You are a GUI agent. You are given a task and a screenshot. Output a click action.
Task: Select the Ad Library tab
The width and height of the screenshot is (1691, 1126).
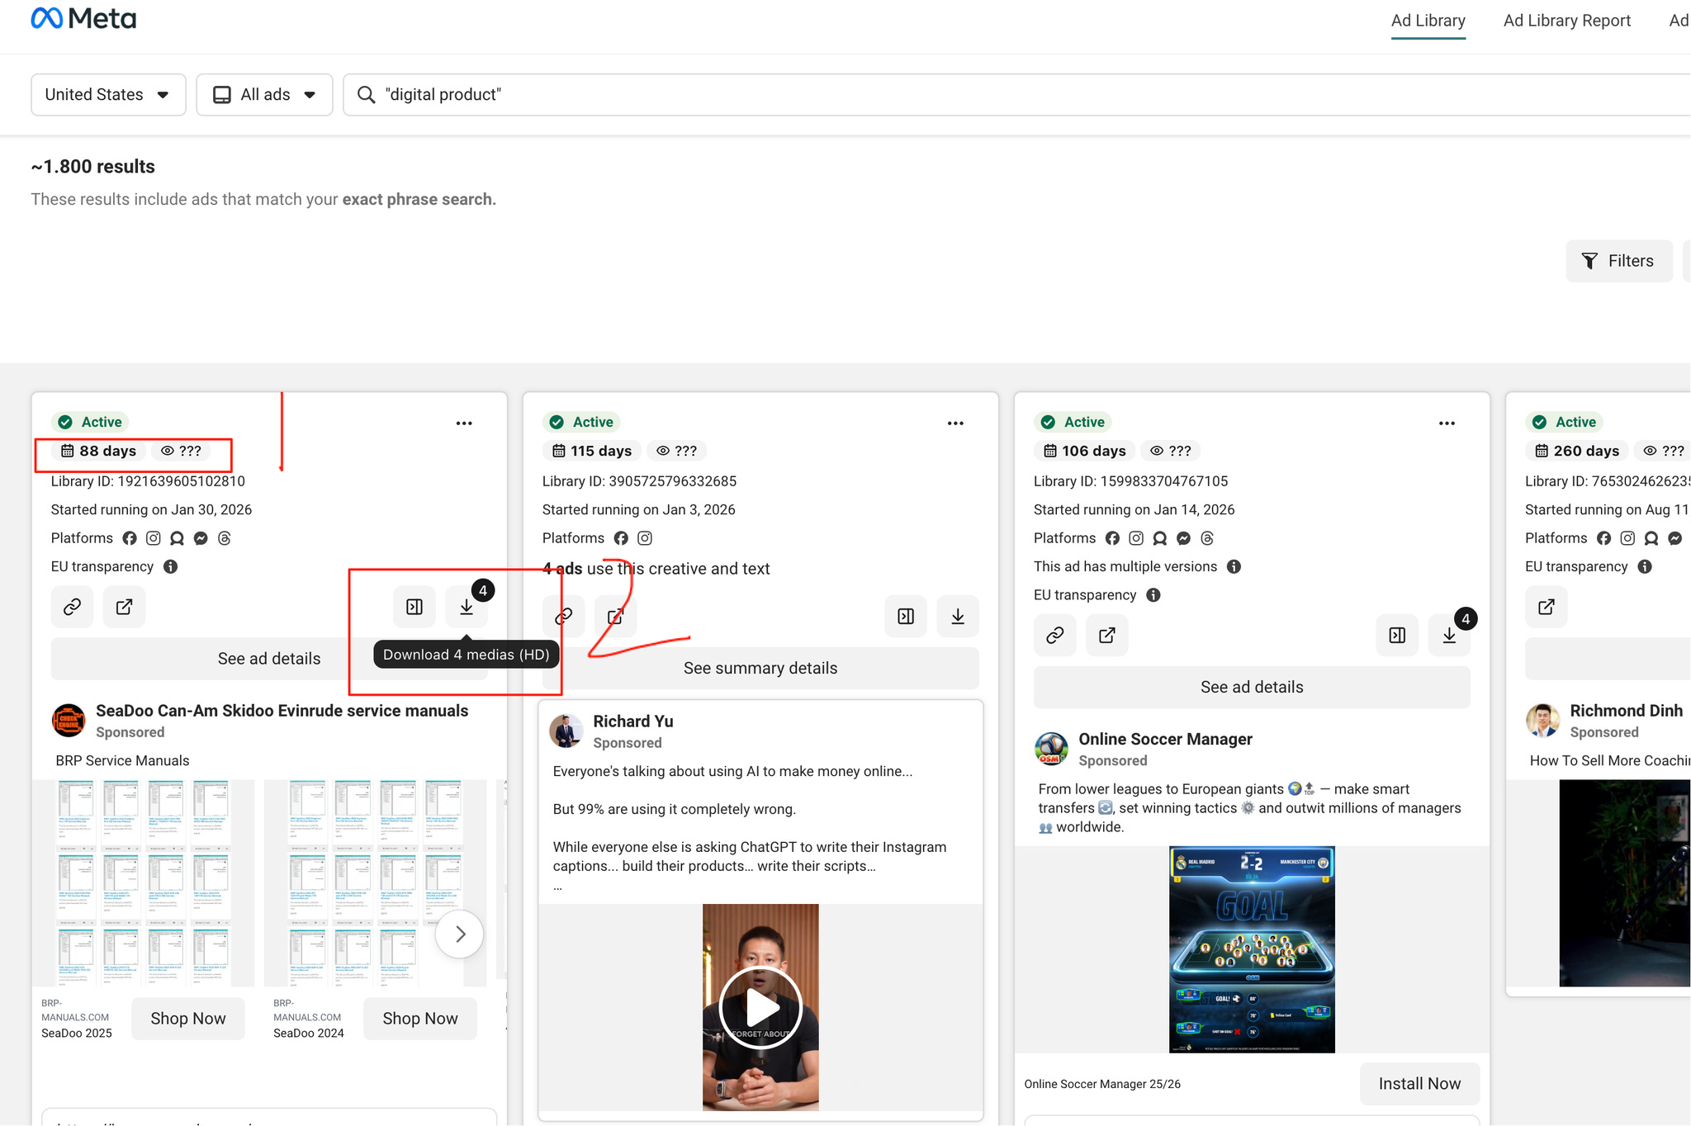(x=1428, y=21)
